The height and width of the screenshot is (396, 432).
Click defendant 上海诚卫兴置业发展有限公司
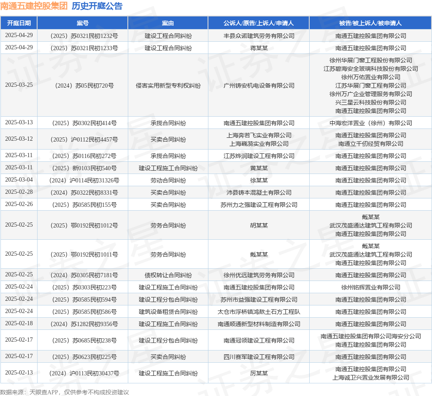click(371, 377)
